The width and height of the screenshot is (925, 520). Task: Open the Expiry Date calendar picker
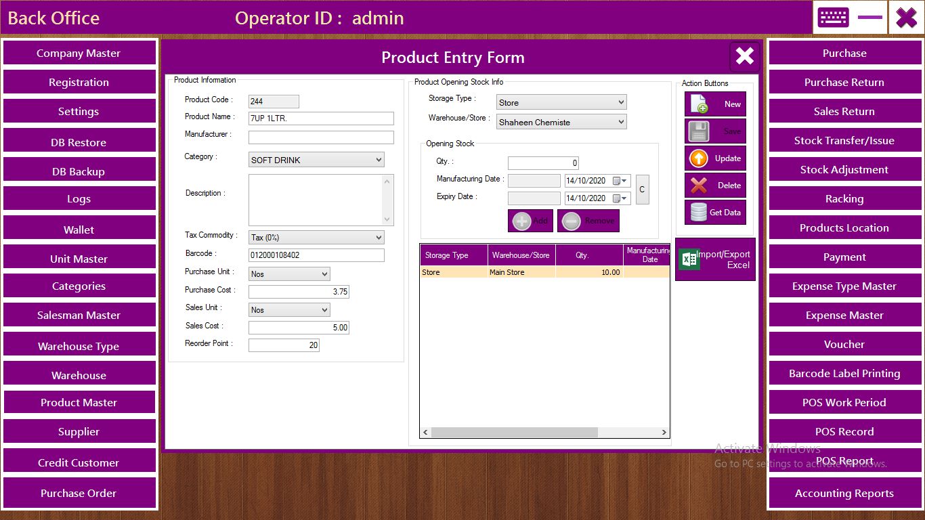coord(620,198)
